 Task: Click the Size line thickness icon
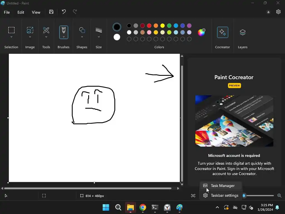99,30
